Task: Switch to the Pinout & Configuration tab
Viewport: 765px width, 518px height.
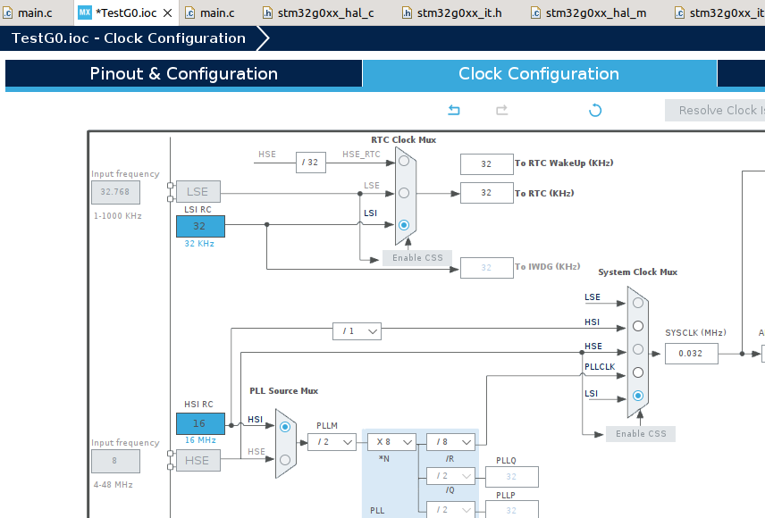Action: pyautogui.click(x=182, y=74)
